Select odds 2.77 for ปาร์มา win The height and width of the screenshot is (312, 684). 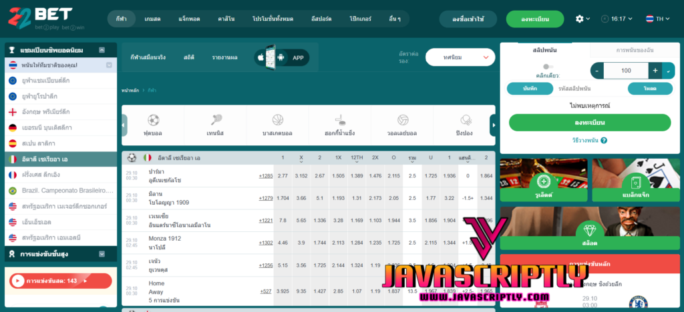tap(283, 176)
